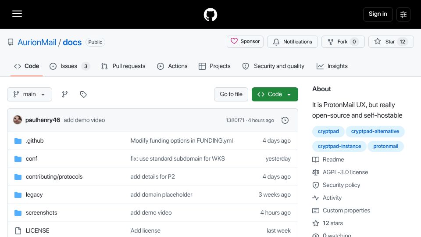Open the Insights tab
This screenshot has width=421, height=237.
[x=332, y=66]
